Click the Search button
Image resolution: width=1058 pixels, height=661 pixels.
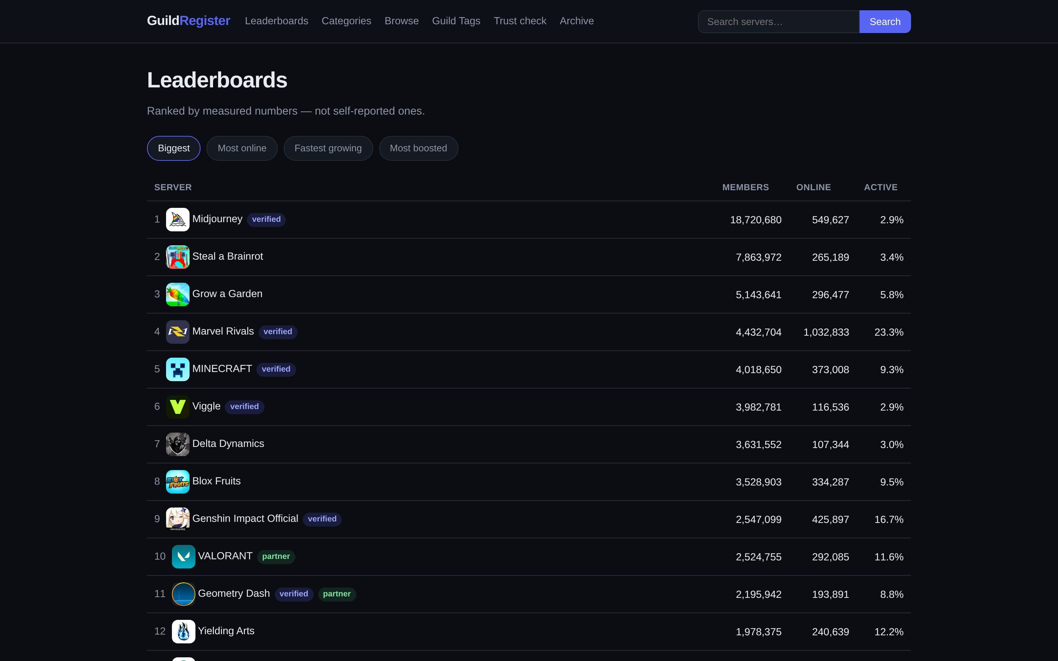tap(885, 21)
